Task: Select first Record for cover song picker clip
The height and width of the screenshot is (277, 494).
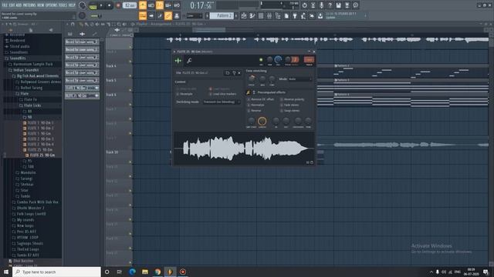Action: pos(82,42)
